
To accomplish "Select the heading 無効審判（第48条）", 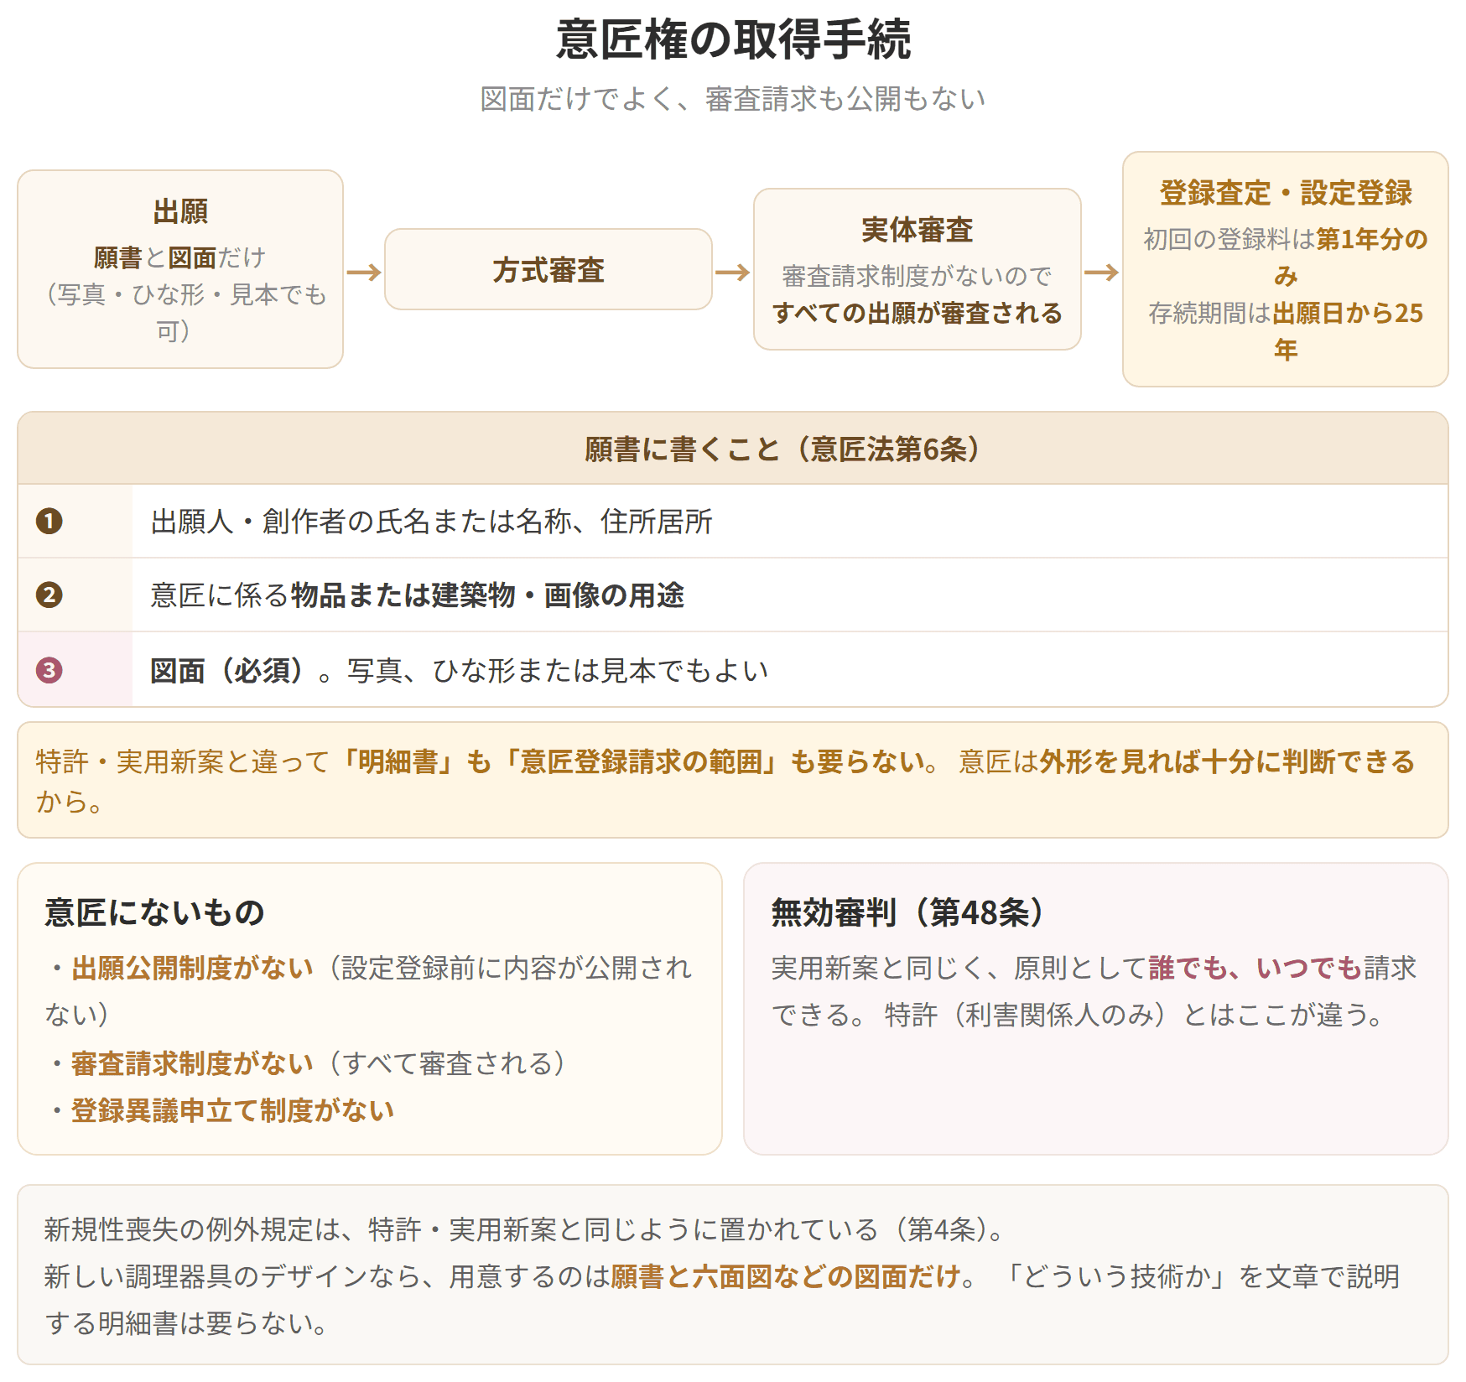I will point(907,912).
